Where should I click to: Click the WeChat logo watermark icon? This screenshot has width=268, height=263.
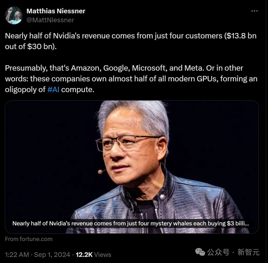click(200, 252)
